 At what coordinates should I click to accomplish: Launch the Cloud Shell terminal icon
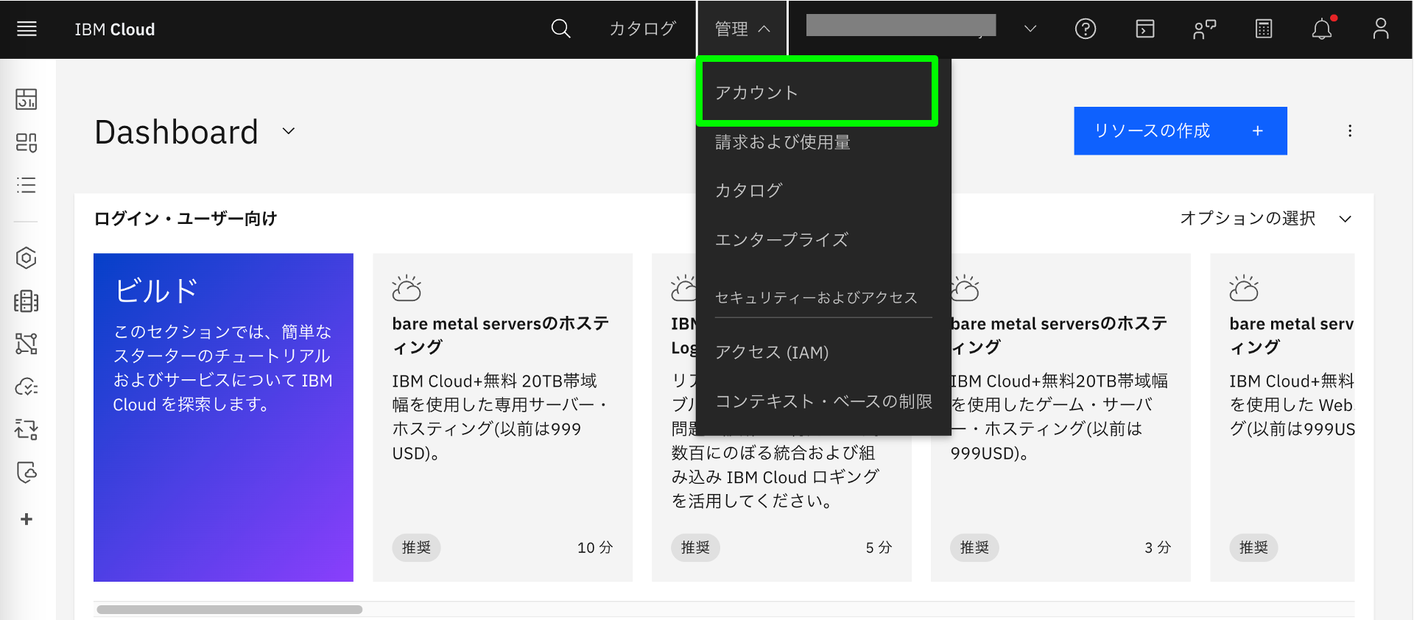pos(1145,29)
